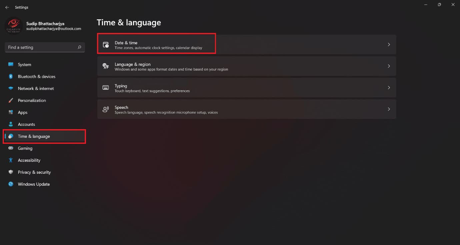The height and width of the screenshot is (245, 460).
Task: Open the user profile avatar picture
Action: (14, 26)
